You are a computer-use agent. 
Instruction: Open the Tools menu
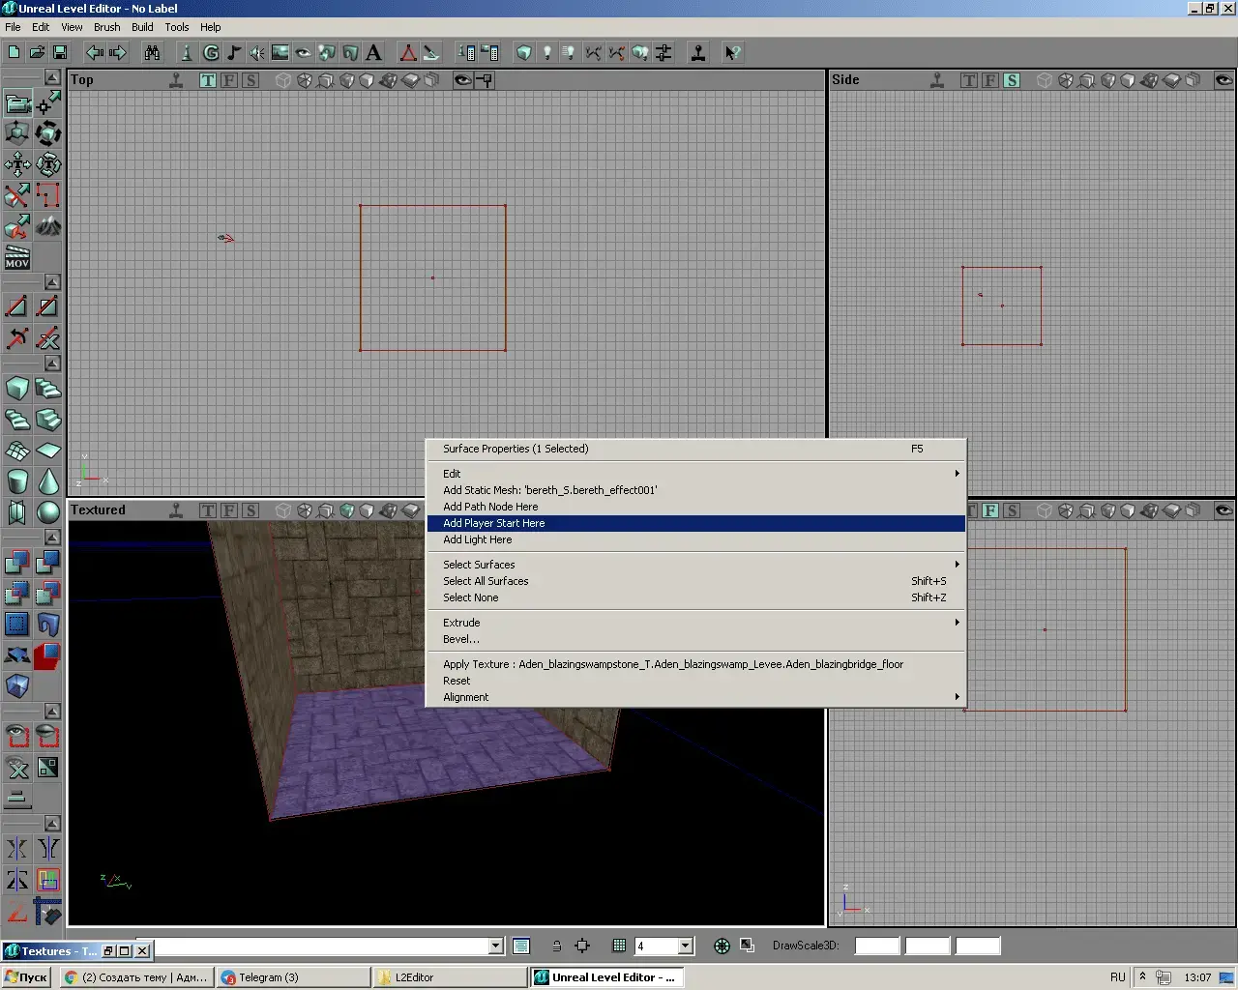pyautogui.click(x=177, y=27)
